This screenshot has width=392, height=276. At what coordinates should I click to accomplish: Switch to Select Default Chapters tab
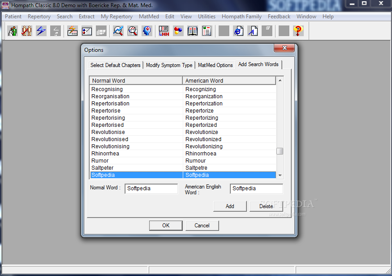[x=115, y=65]
